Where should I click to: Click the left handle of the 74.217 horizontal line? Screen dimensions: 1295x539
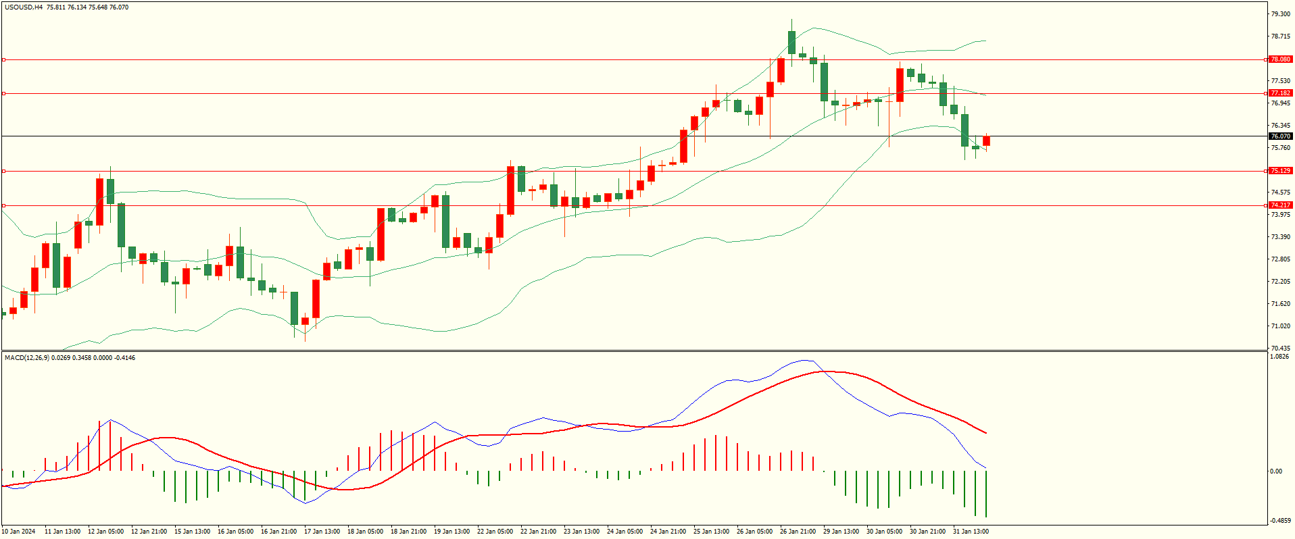[3, 205]
